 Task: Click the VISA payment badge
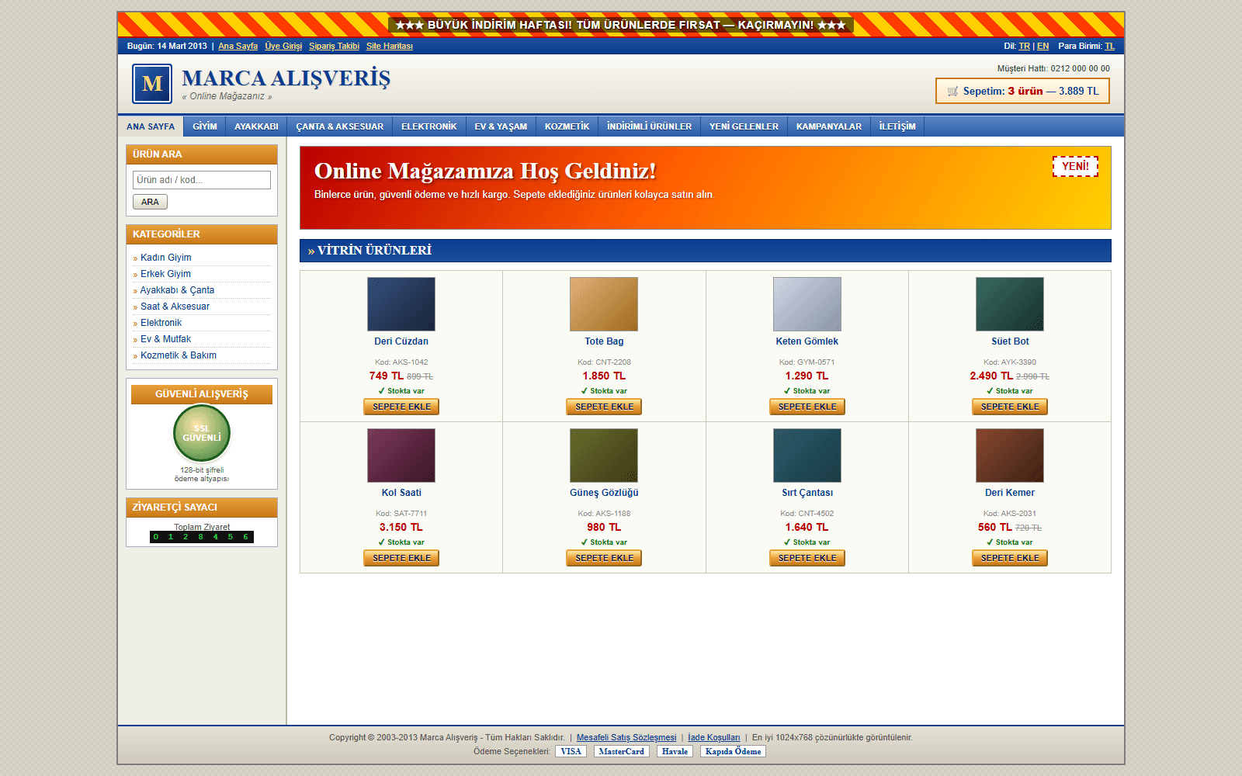point(571,751)
